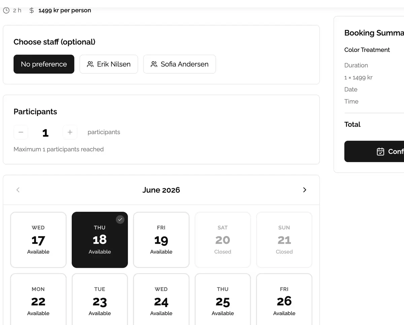Screen dimensions: 404x325
Task: Select No preference staff option
Action: 44,64
